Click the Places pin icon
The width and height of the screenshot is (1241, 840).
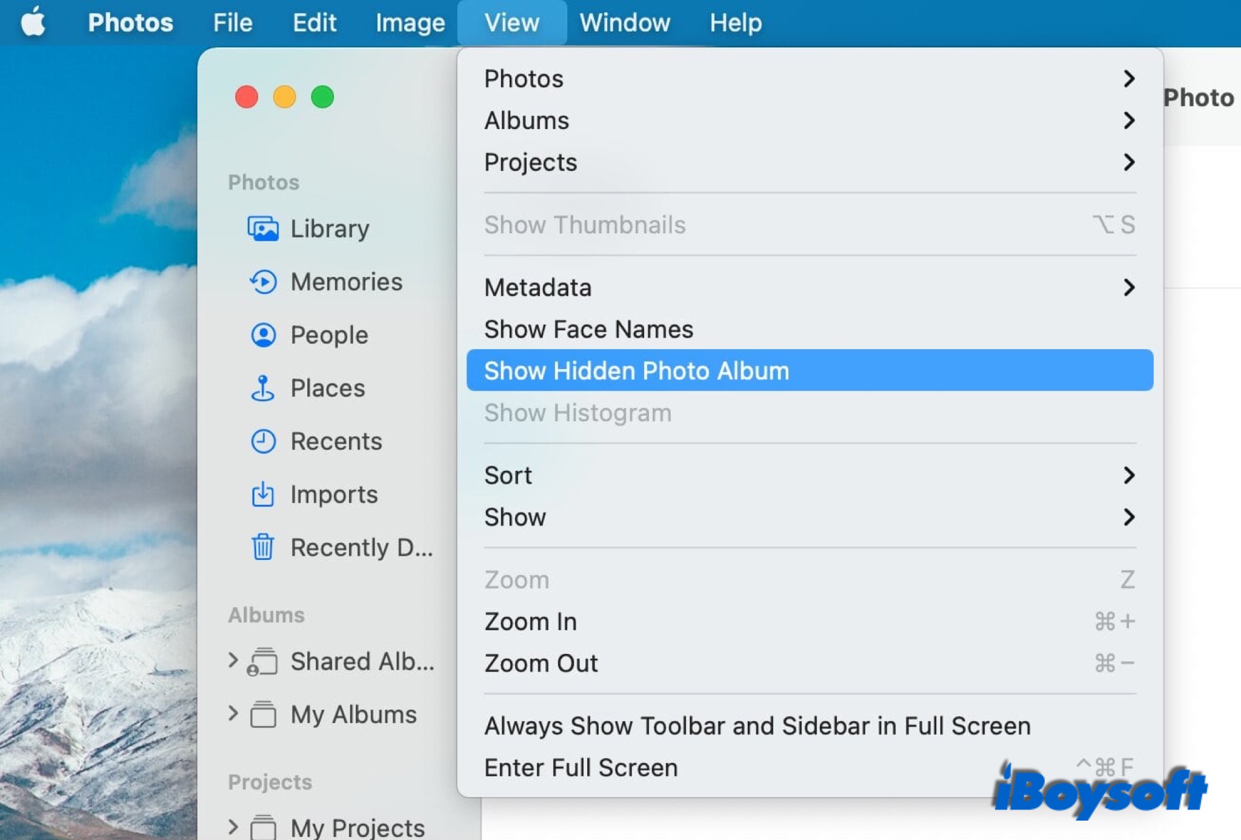pos(263,388)
